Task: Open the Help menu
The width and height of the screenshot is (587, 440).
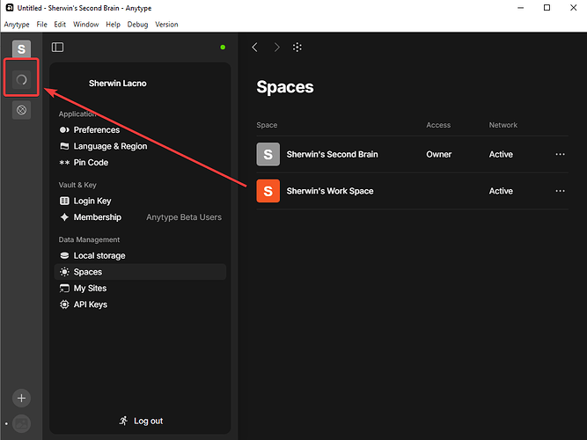Action: tap(113, 25)
